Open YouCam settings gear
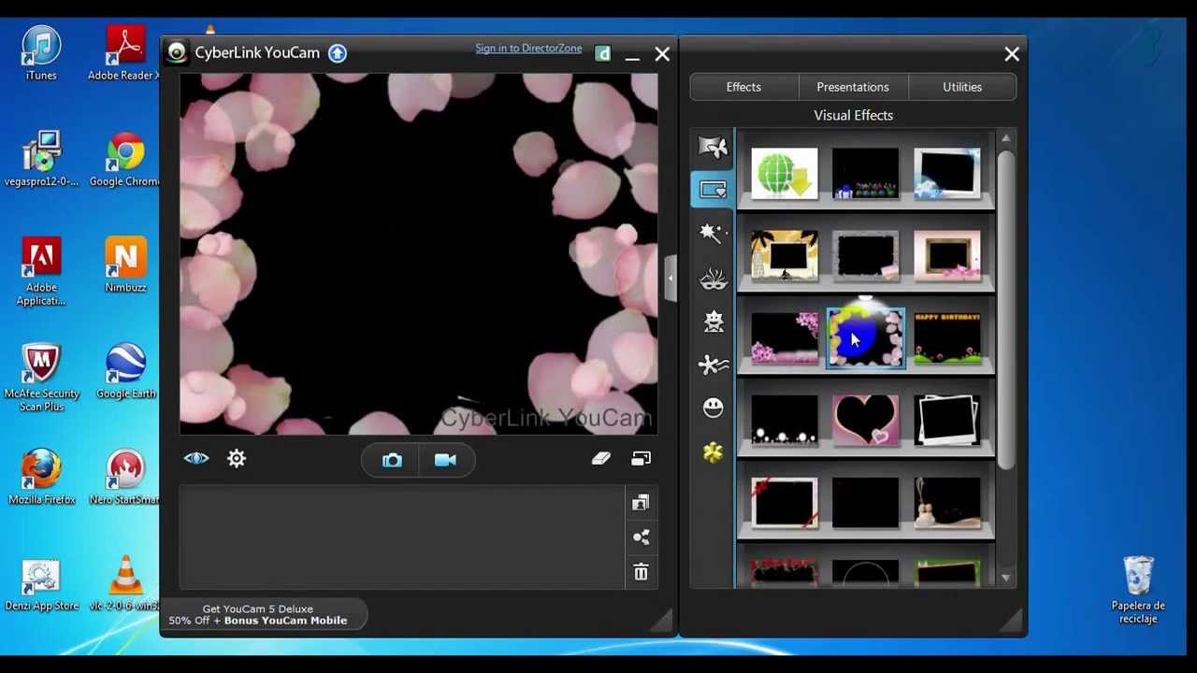 (237, 458)
